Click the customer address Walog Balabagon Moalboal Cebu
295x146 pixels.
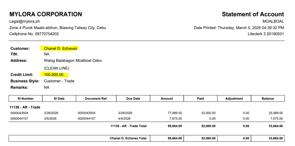pos(73,60)
